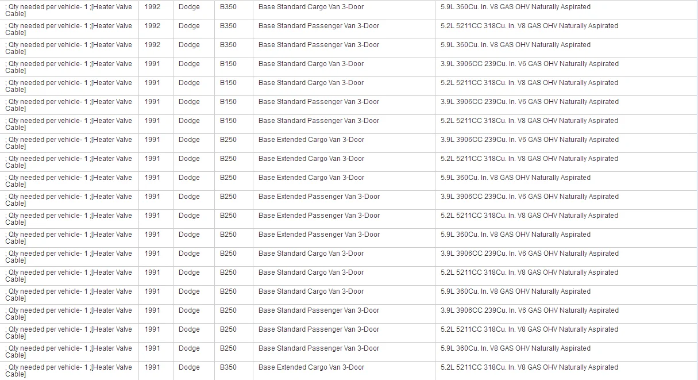698x380 pixels.
Task: Select 5.2L engine cell for B250 Standard Cargo Van
Action: tap(566, 276)
